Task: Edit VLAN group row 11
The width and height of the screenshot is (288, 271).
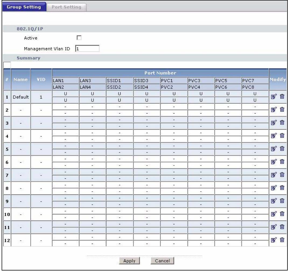Action: [x=274, y=227]
